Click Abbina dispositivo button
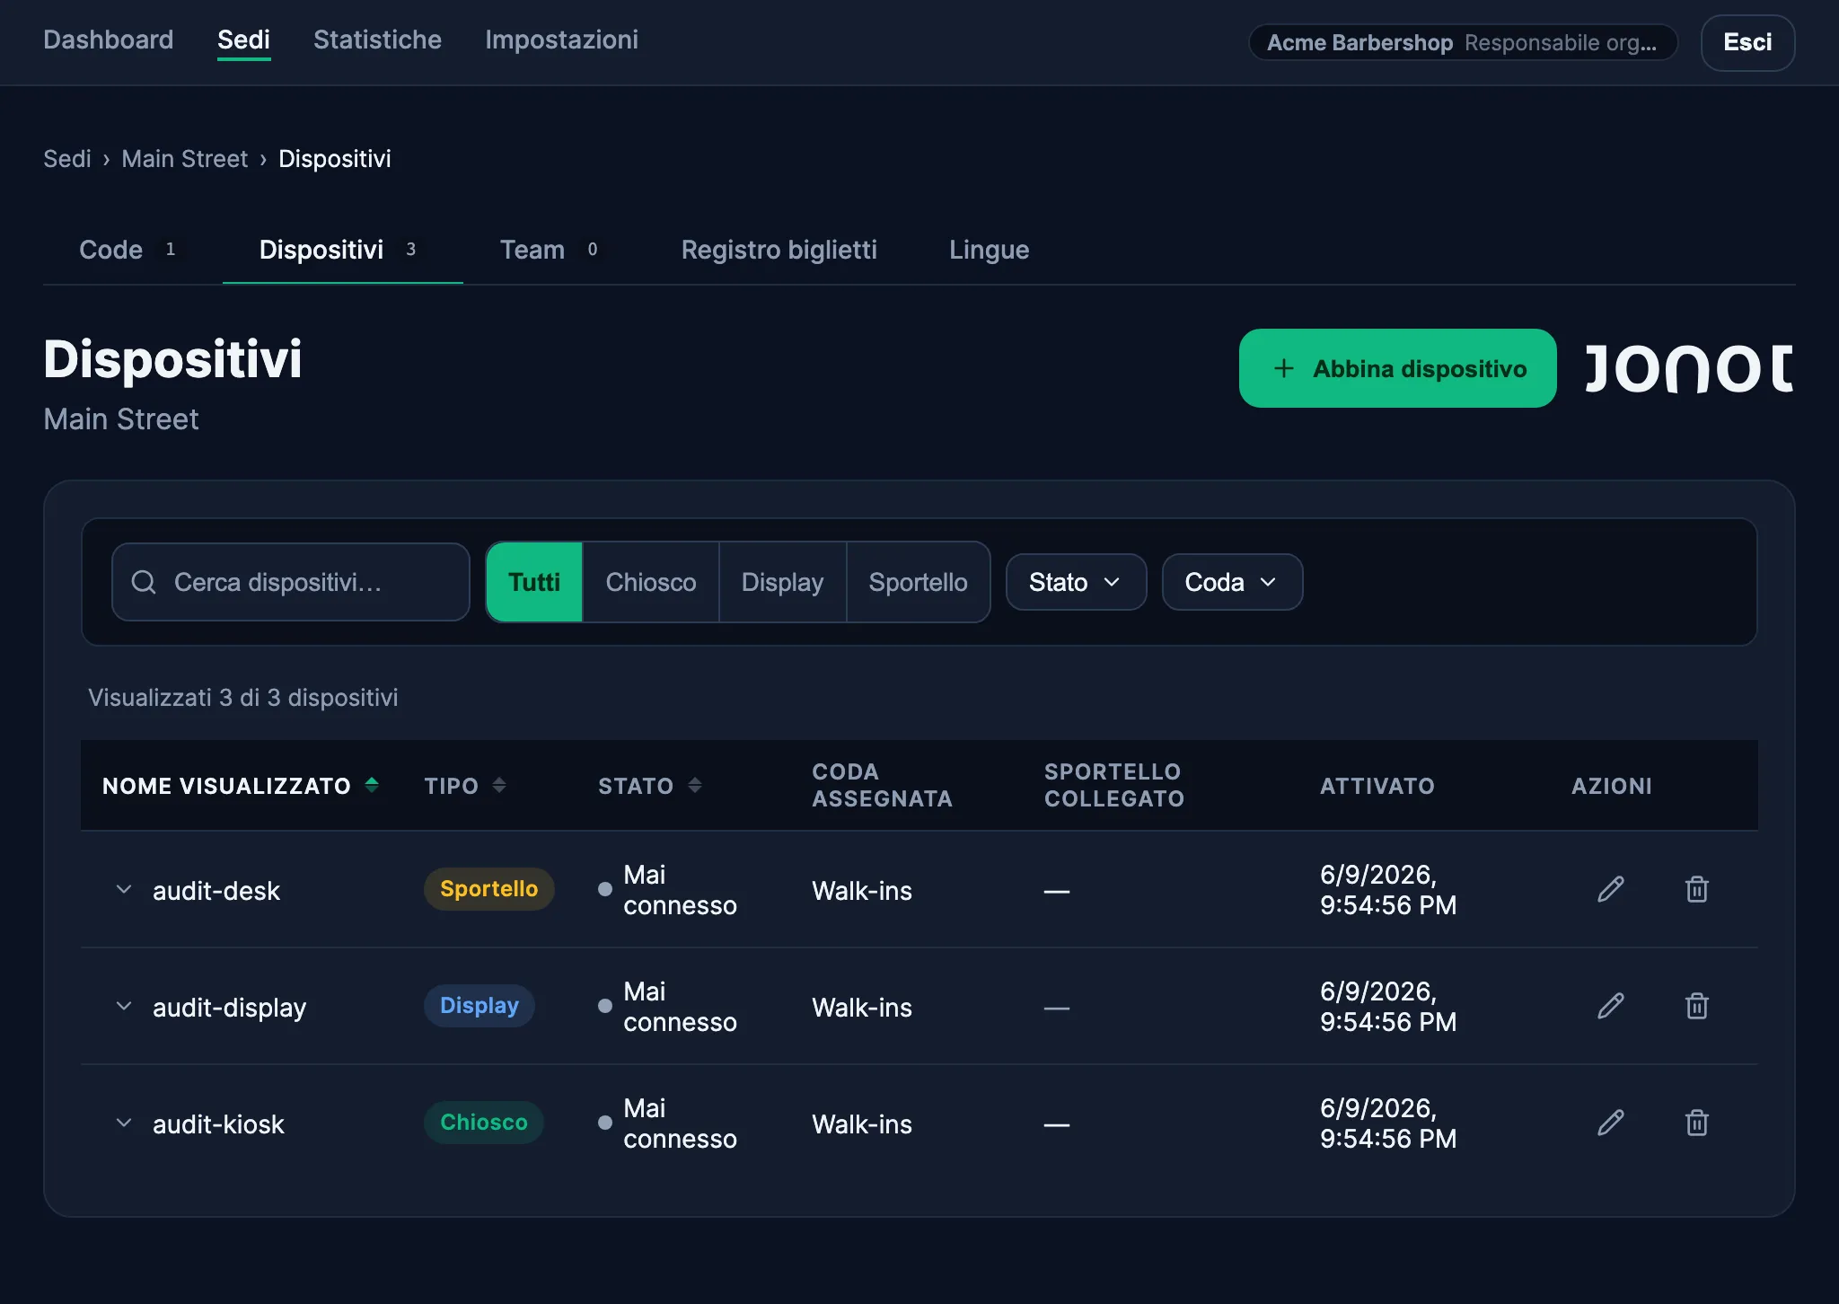Viewport: 1839px width, 1304px height. coord(1397,368)
